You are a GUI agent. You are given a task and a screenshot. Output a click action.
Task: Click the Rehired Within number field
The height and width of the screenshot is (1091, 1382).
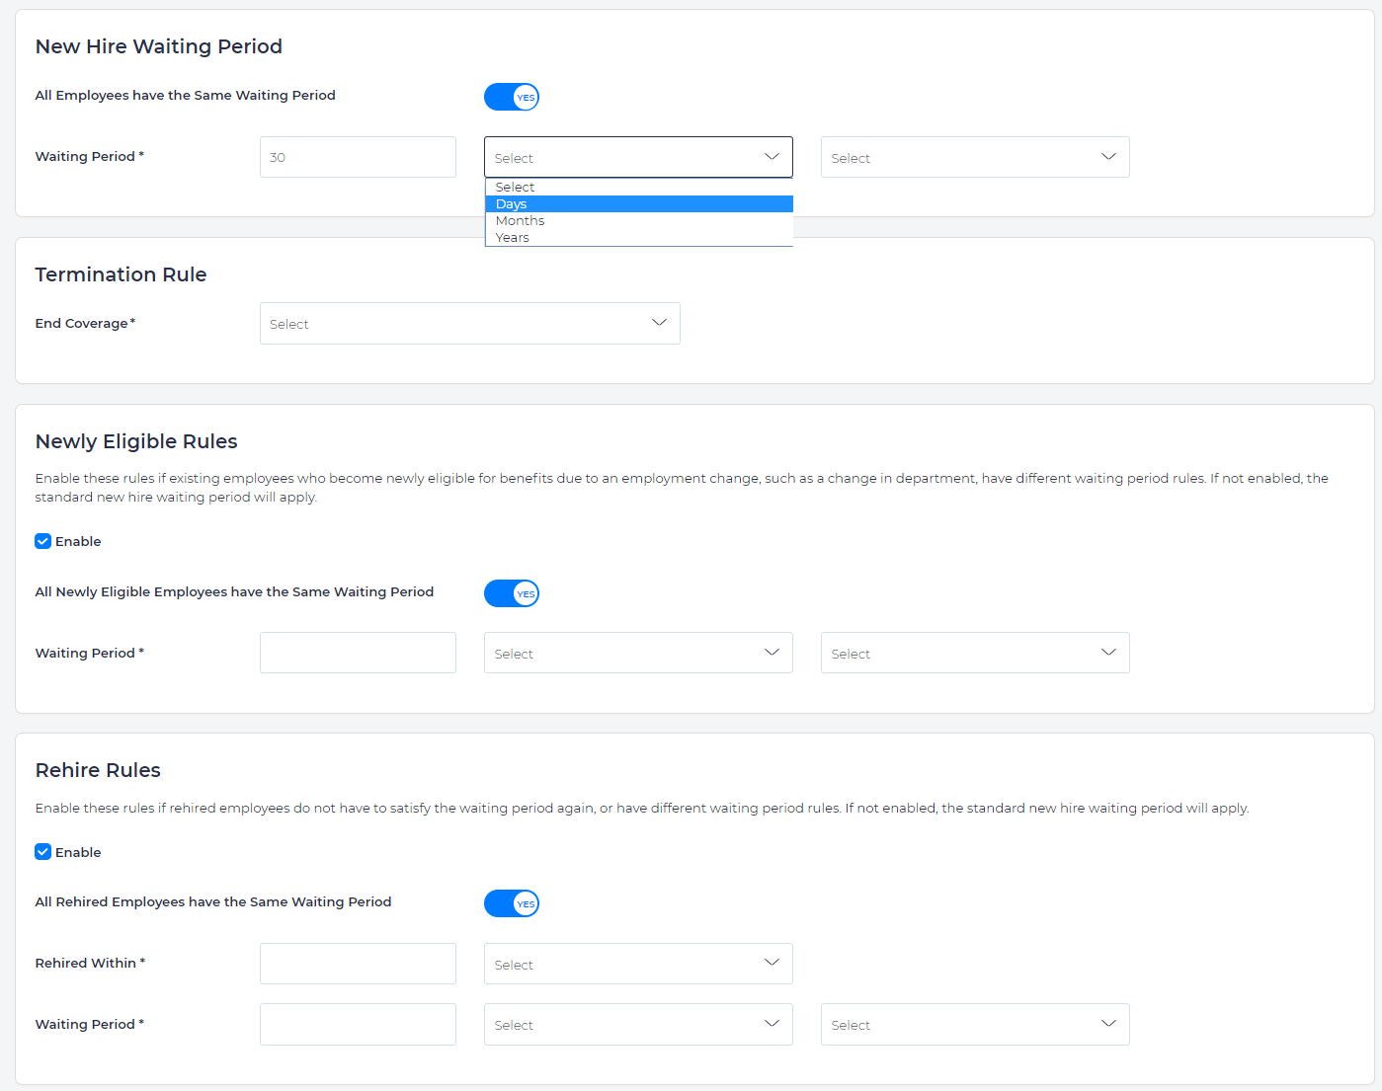(358, 964)
